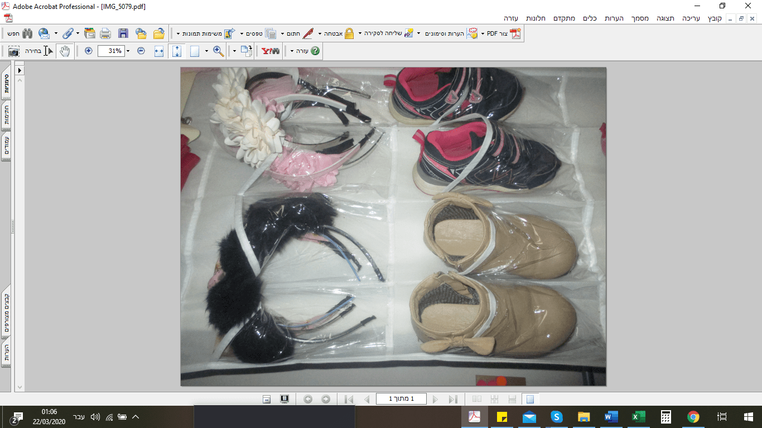This screenshot has width=762, height=428.
Task: Open the Comments (הערות) side tab
Action: [x=6, y=353]
